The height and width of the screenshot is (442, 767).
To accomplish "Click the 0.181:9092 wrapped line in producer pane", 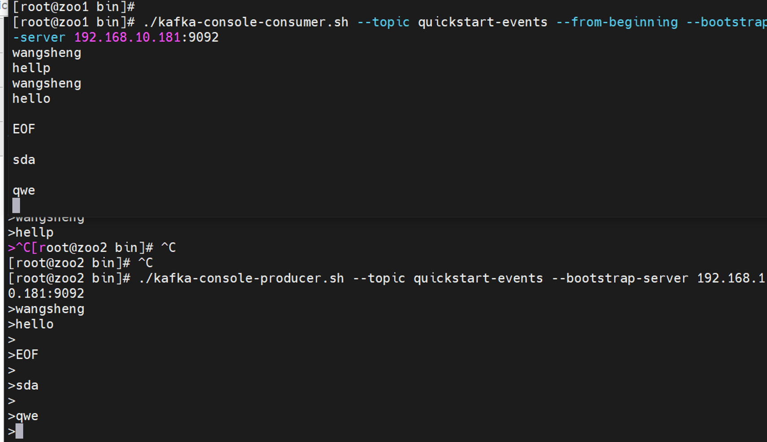I will tap(46, 294).
